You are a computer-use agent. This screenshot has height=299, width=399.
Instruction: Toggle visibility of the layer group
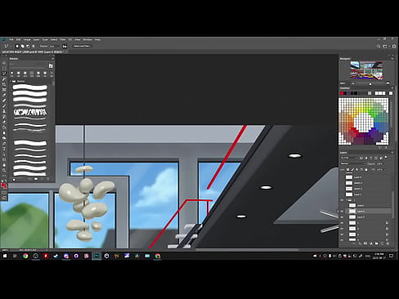point(342,200)
